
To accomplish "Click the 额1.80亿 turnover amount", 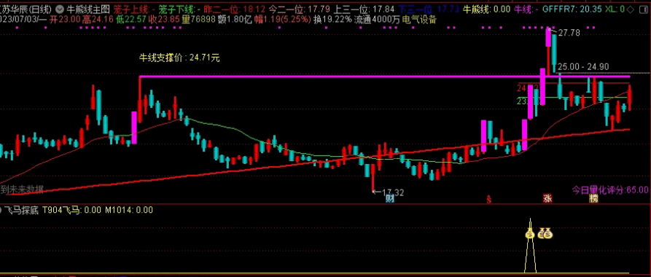I will coord(235,19).
